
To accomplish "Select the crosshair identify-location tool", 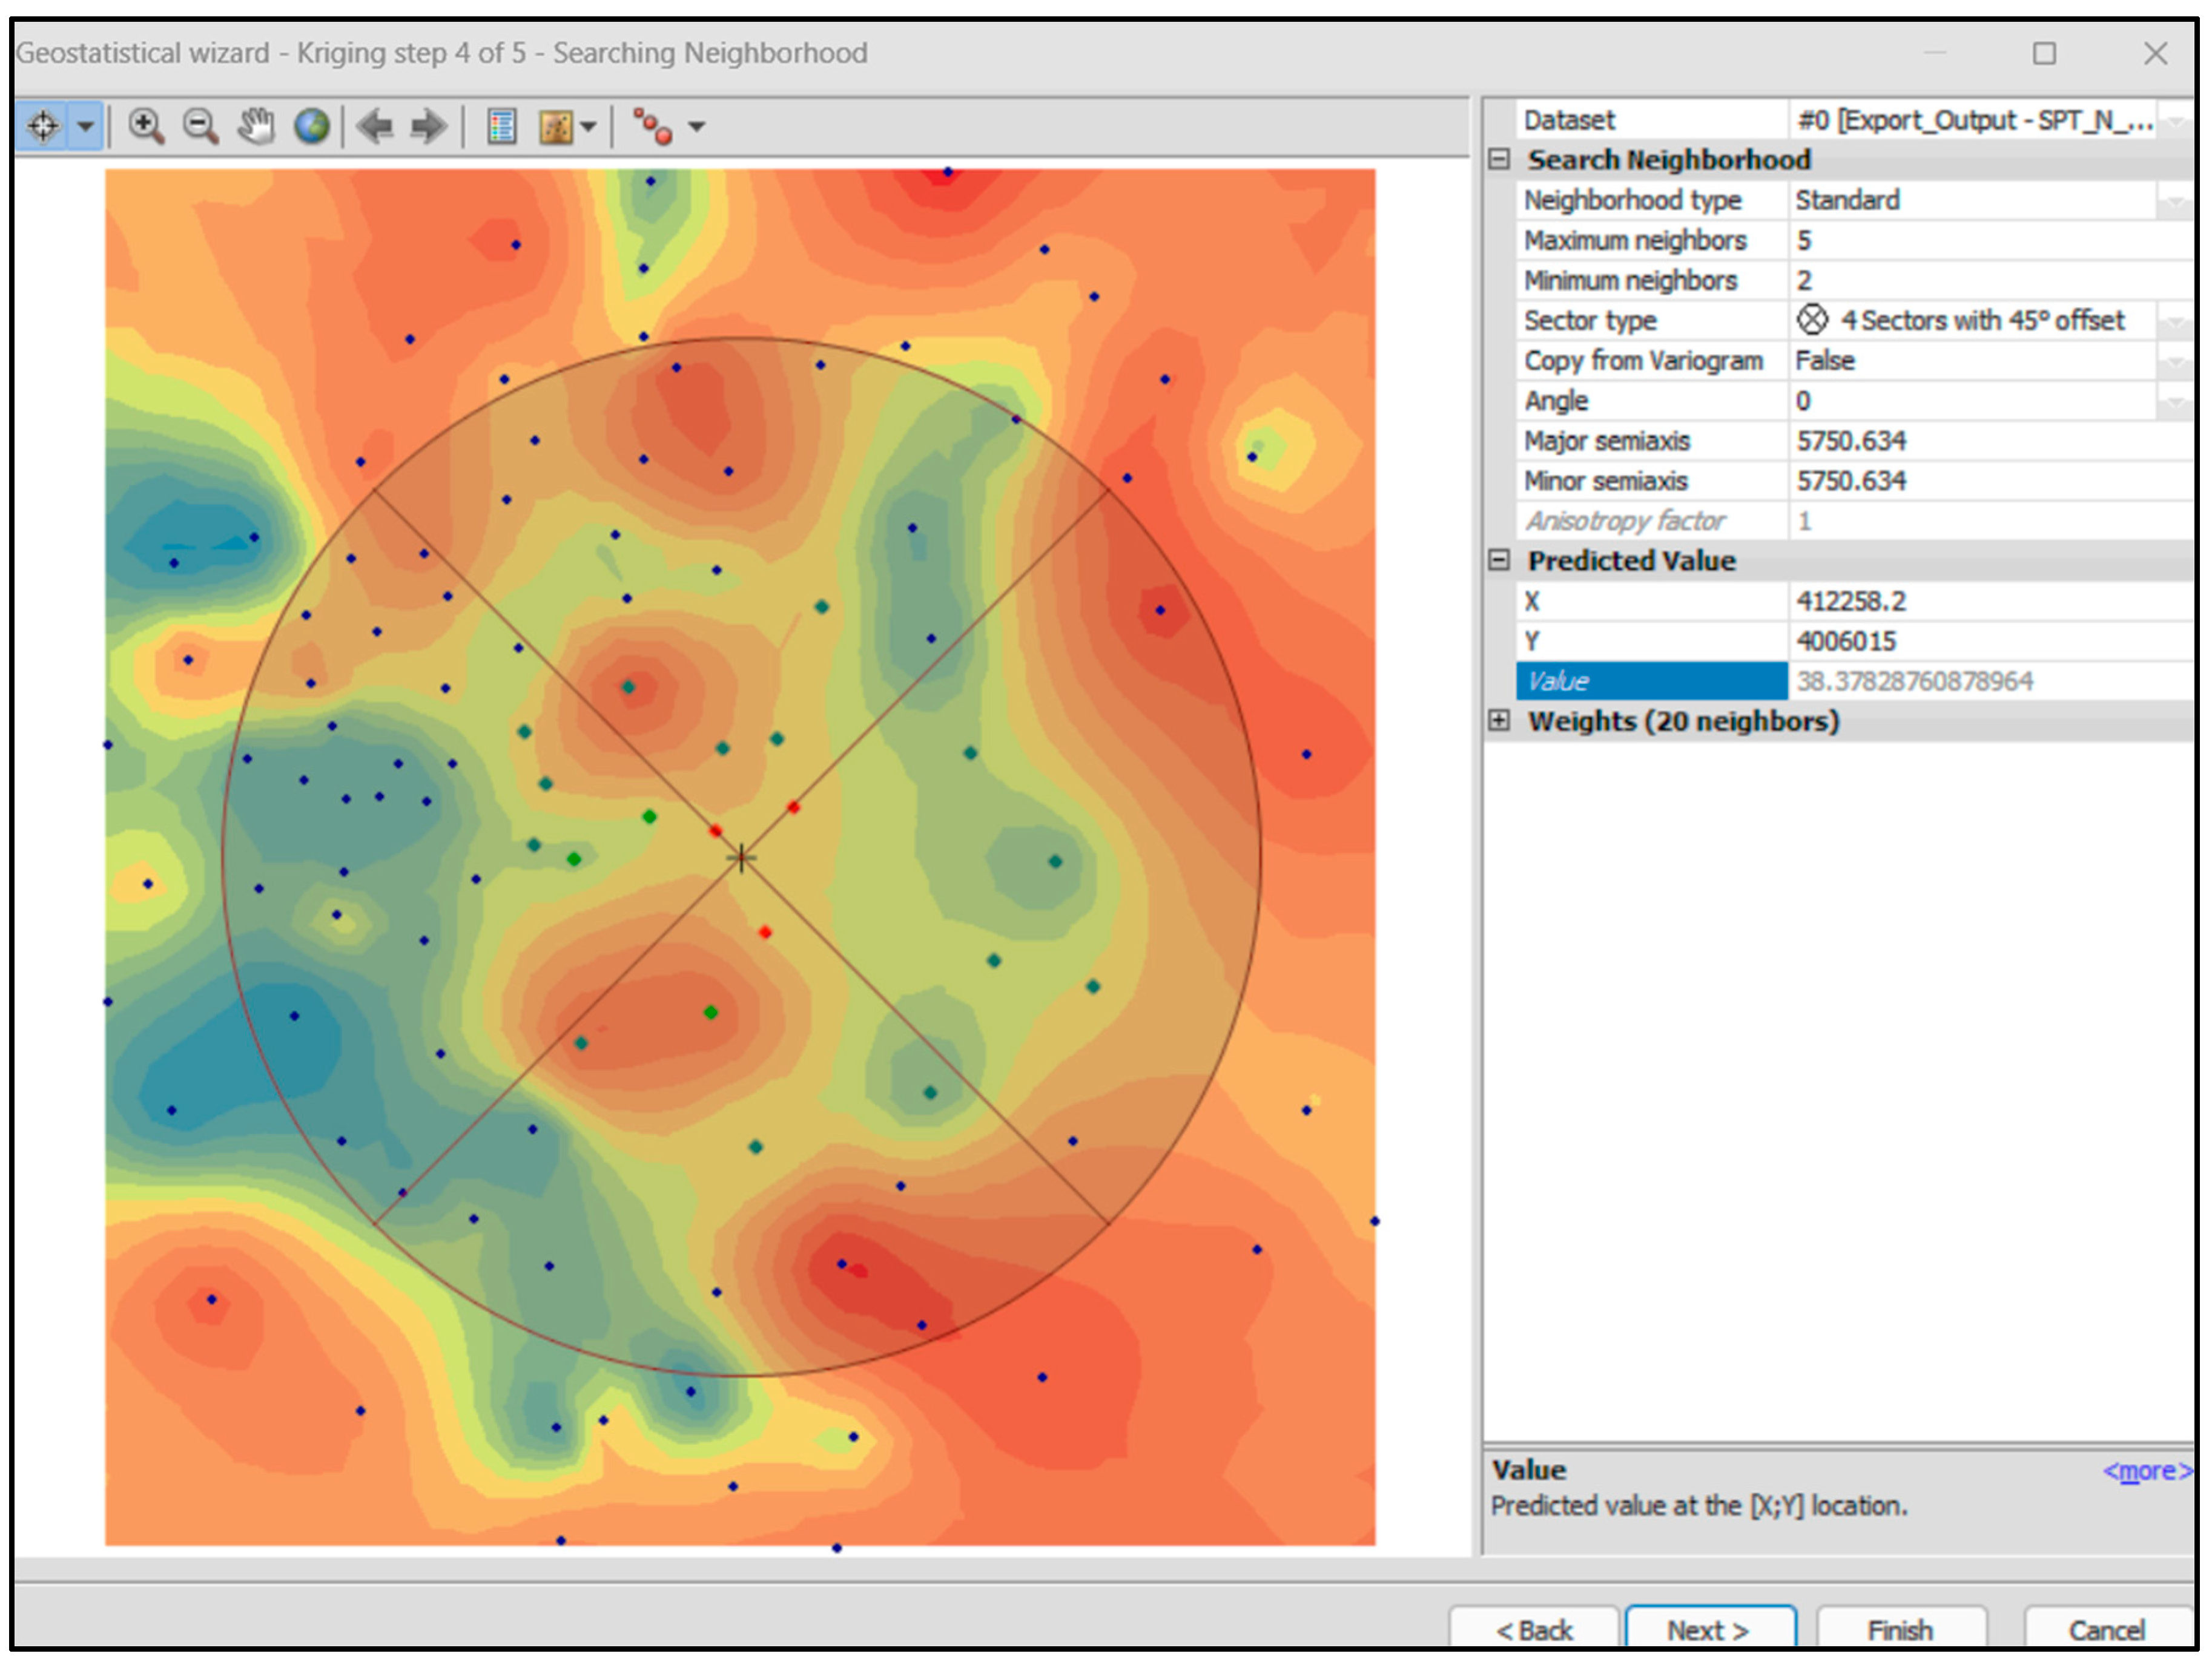I will pyautogui.click(x=43, y=127).
